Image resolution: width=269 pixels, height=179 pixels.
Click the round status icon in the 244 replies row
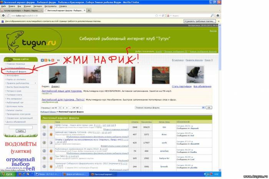tap(44, 166)
